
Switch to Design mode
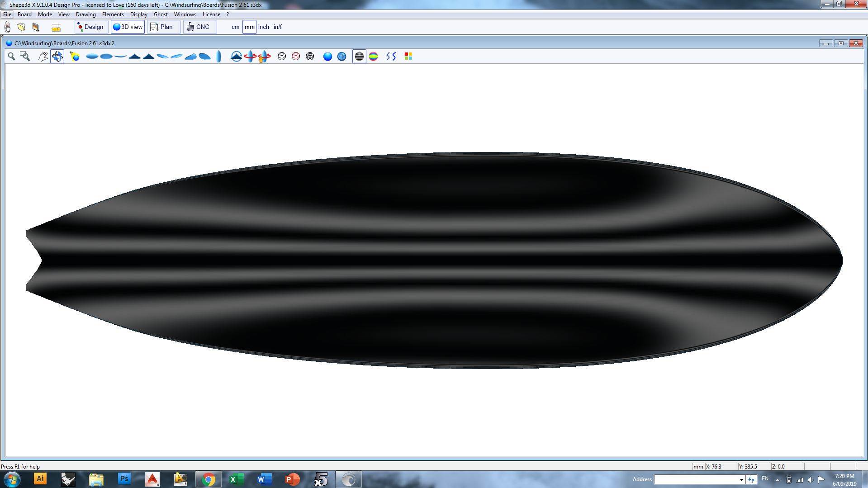pyautogui.click(x=90, y=27)
